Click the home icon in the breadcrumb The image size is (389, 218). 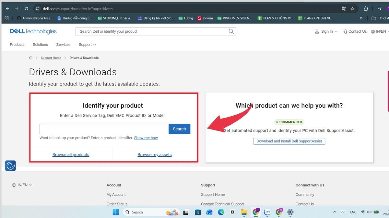31,58
